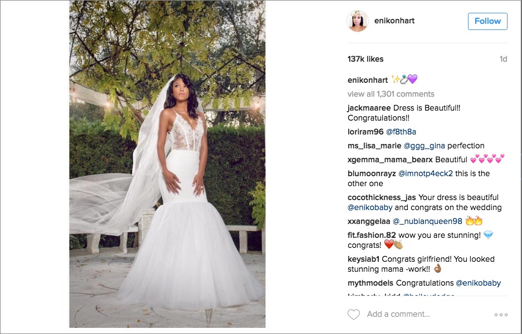Click the 1d post timestamp
The image size is (522, 334).
click(503, 59)
